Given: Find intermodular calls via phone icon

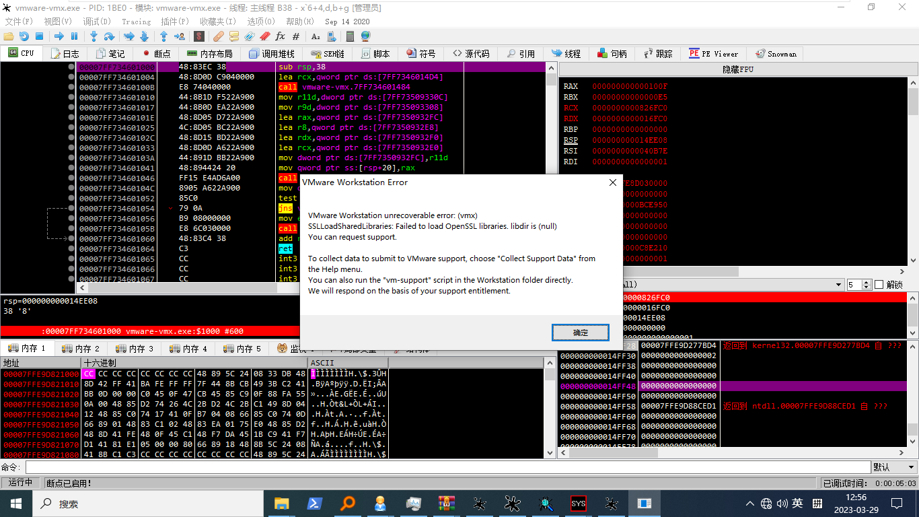Looking at the screenshot, I should (x=332, y=36).
